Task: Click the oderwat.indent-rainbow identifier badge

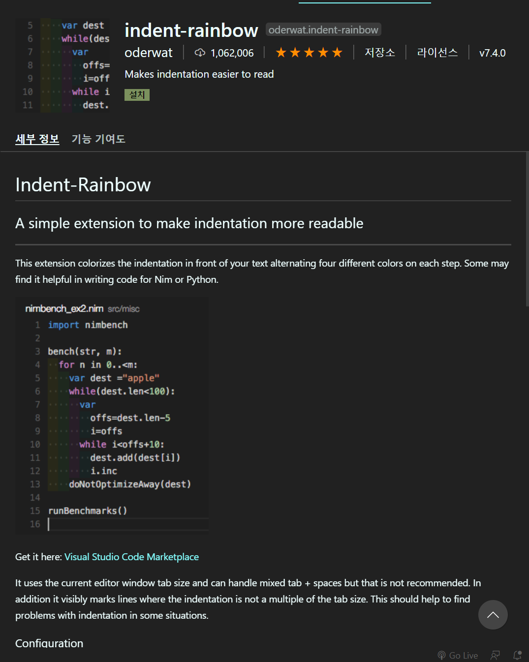Action: (323, 30)
